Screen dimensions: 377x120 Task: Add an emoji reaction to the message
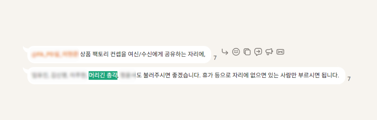236,52
